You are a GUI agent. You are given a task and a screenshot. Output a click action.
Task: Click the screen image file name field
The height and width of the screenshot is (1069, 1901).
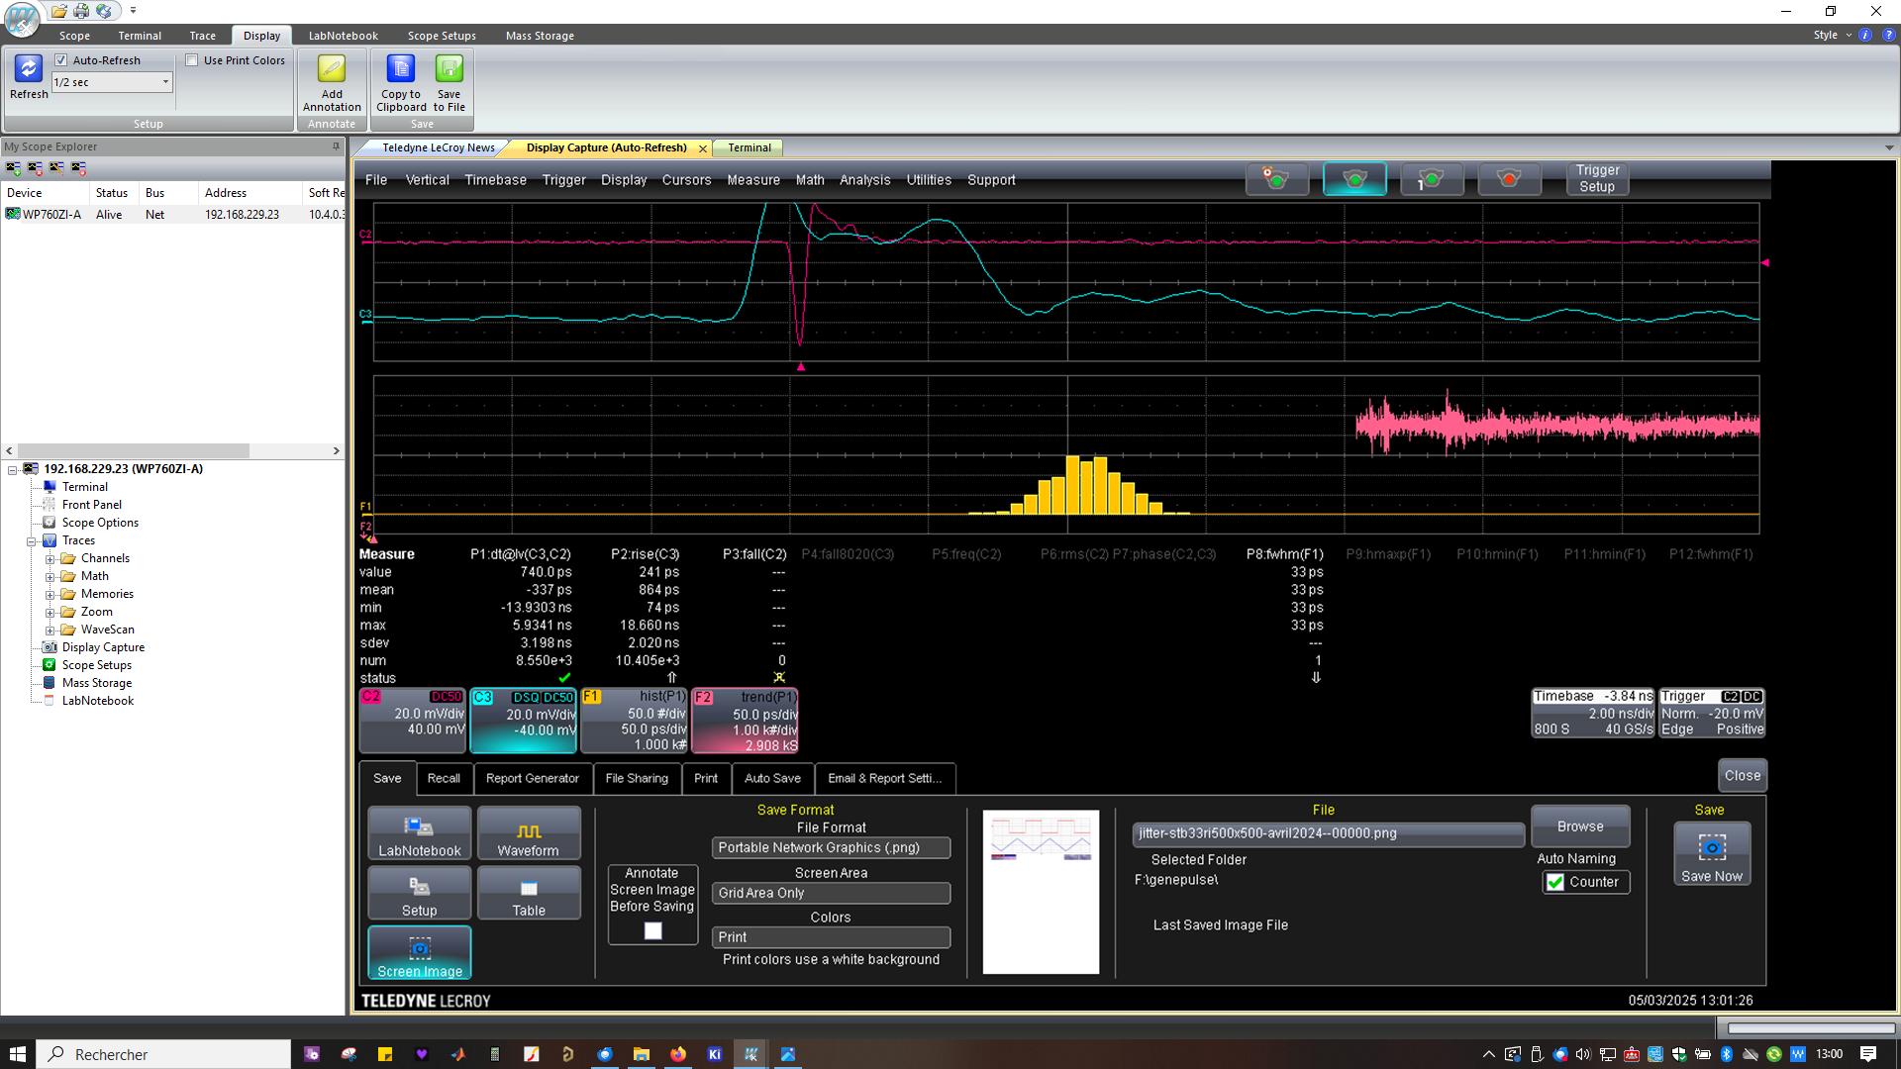click(x=1327, y=833)
